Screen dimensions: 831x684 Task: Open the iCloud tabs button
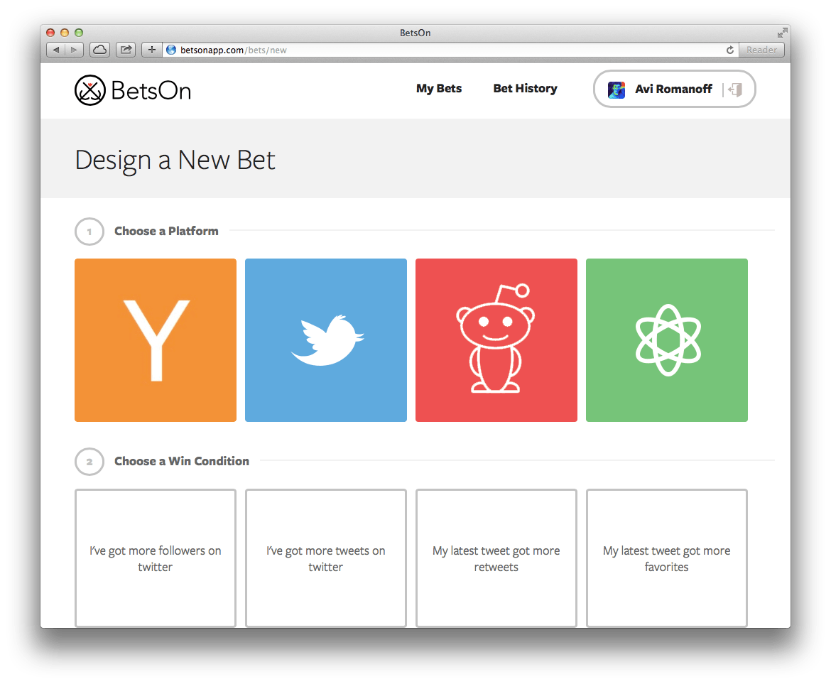click(x=99, y=50)
